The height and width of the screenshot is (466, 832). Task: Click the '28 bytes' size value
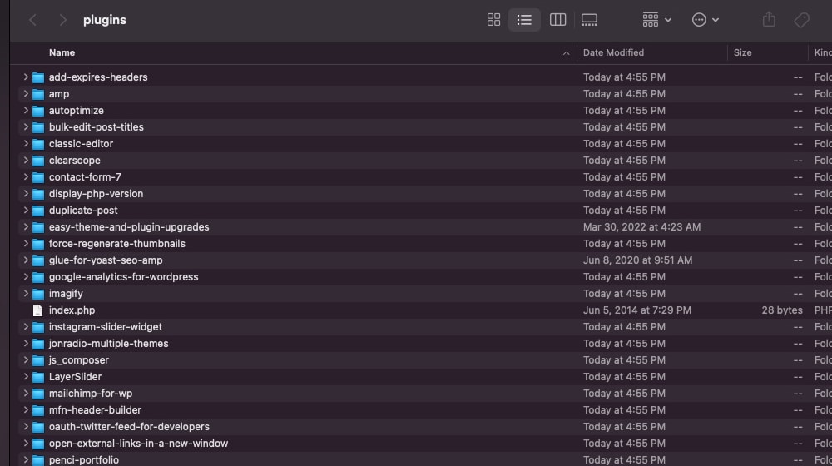pyautogui.click(x=781, y=310)
